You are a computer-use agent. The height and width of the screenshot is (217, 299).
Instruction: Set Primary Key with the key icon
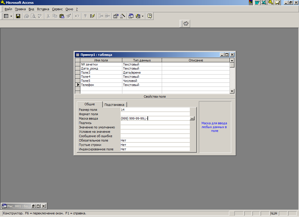86,16
